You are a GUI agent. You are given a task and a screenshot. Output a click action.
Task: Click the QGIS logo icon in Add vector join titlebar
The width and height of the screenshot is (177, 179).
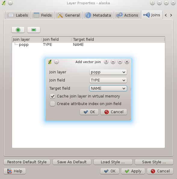pyautogui.click(x=50, y=62)
